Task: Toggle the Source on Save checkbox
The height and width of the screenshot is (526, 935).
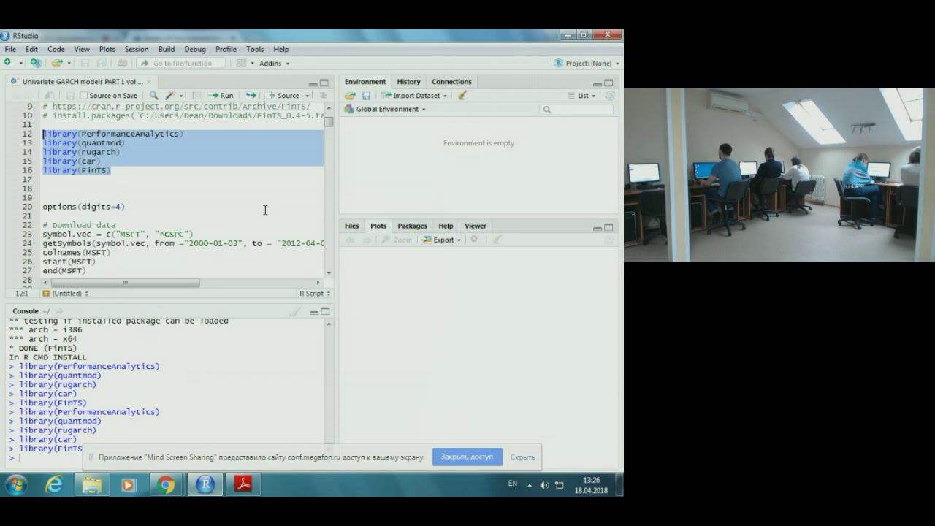Action: [x=83, y=96]
